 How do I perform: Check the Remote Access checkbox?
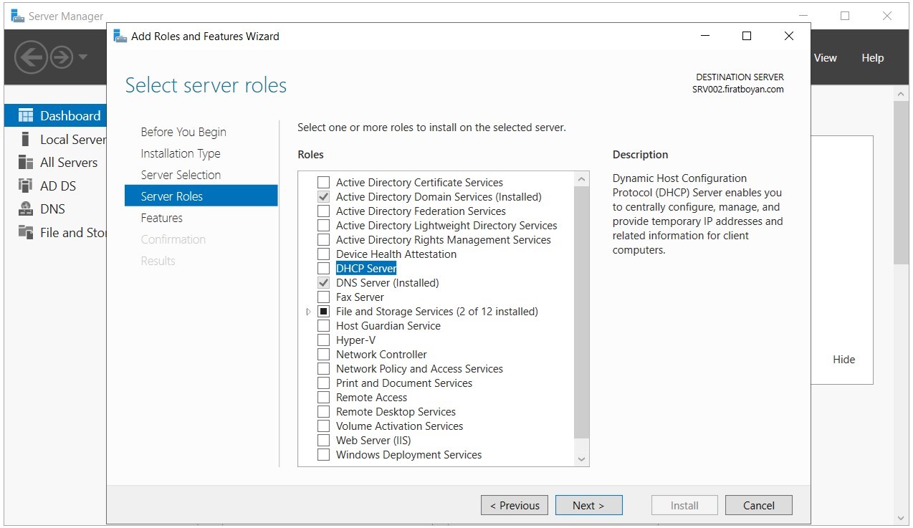(324, 398)
